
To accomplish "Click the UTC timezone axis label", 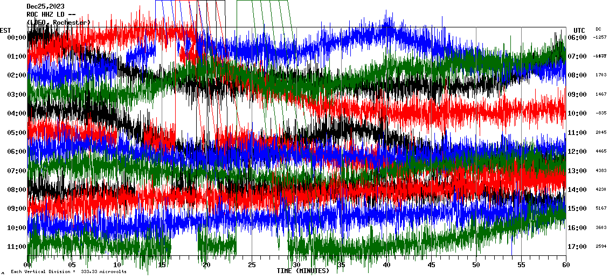I will (x=579, y=30).
